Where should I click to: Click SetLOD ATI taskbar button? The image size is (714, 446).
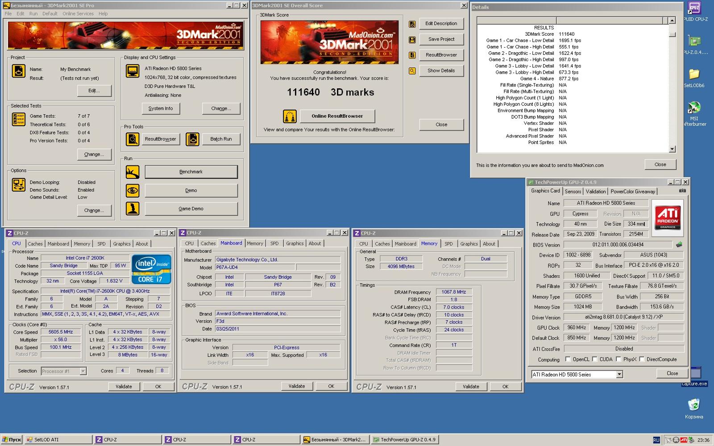58,440
